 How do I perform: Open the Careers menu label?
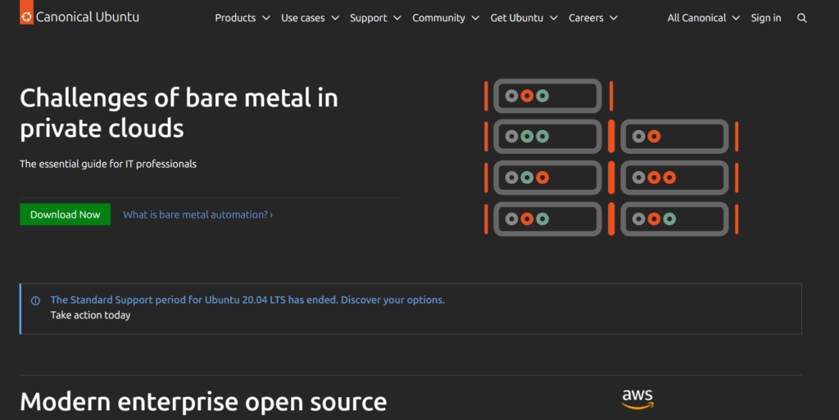586,18
